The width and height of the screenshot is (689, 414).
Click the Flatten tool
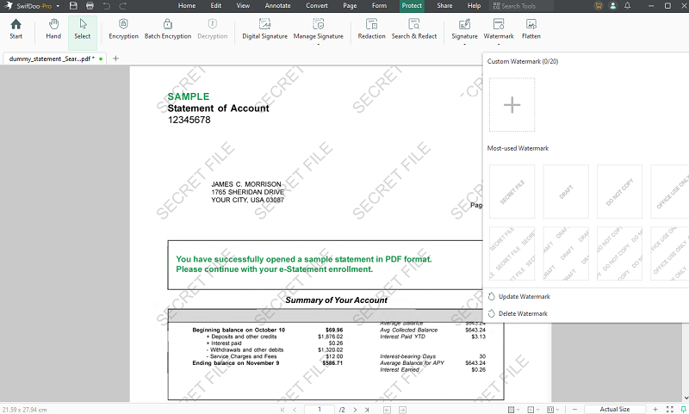531,29
